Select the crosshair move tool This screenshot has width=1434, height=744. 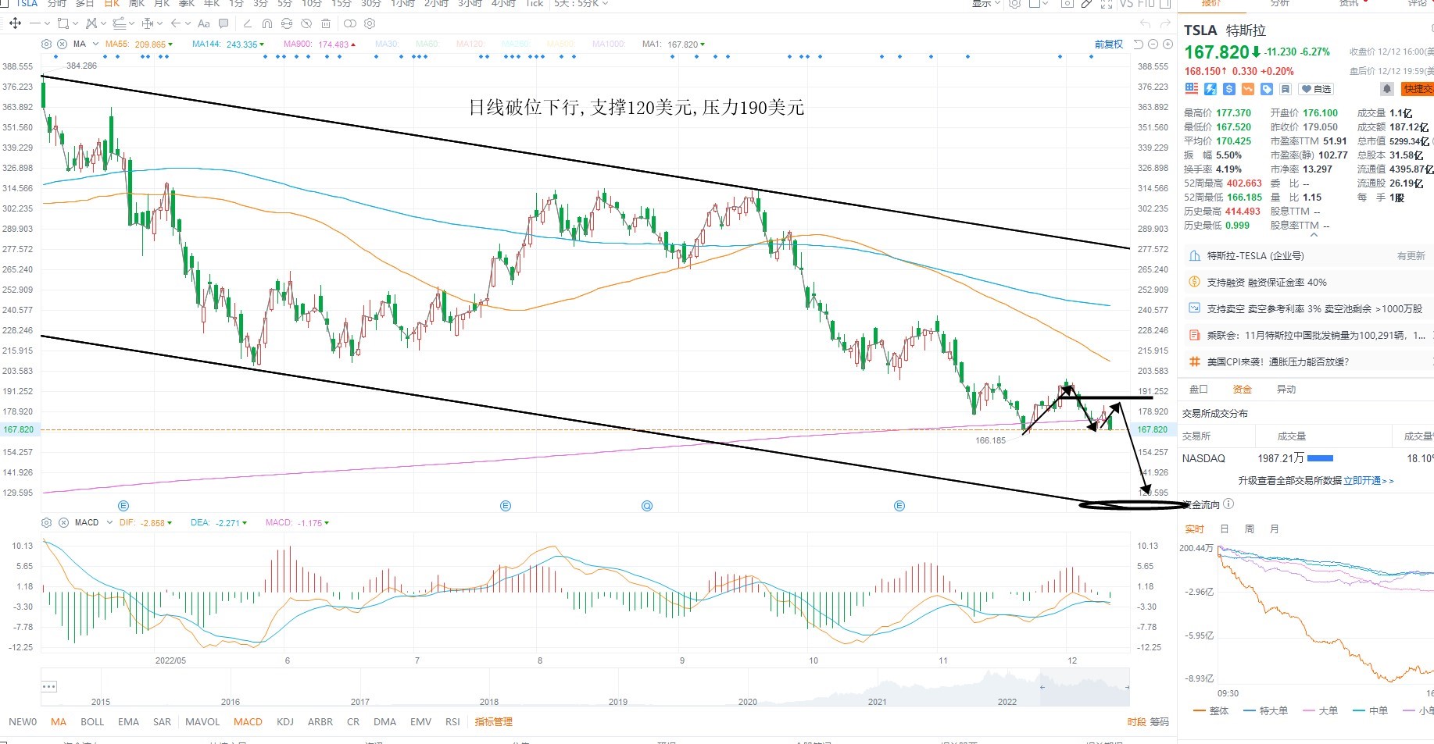[15, 23]
